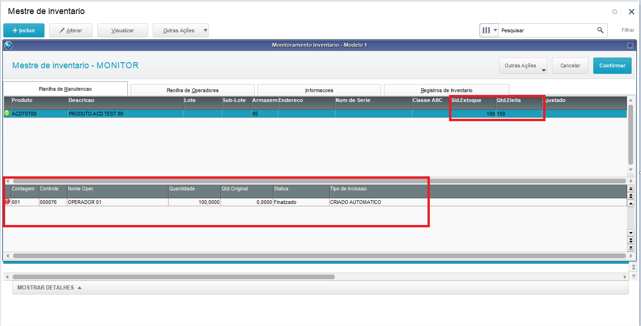Click the app logo icon in Monitoramento title bar
The height and width of the screenshot is (326, 641).
[x=7, y=45]
